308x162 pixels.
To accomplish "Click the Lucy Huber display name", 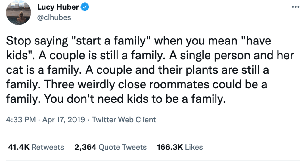I will pyautogui.click(x=58, y=8).
